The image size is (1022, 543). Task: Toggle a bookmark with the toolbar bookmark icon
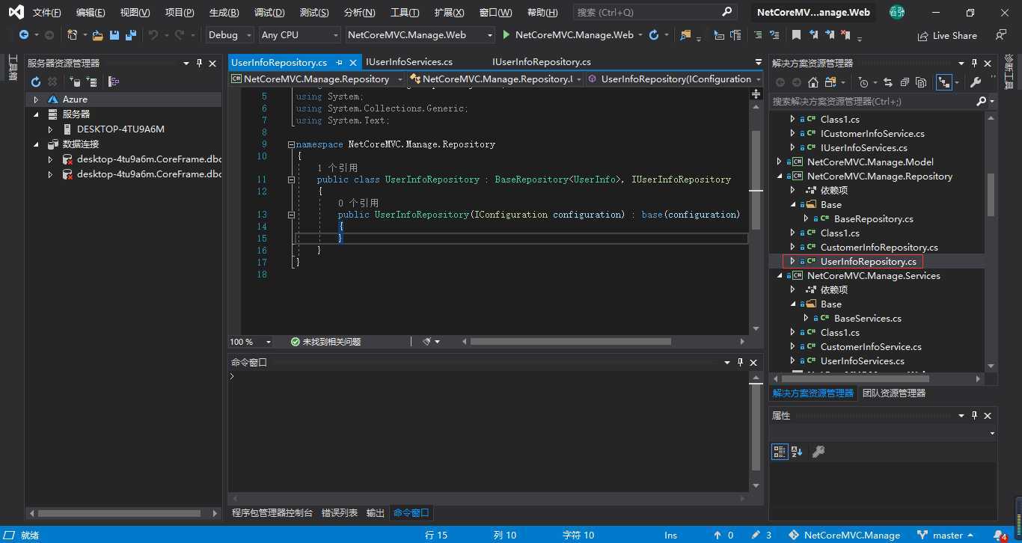click(x=797, y=35)
